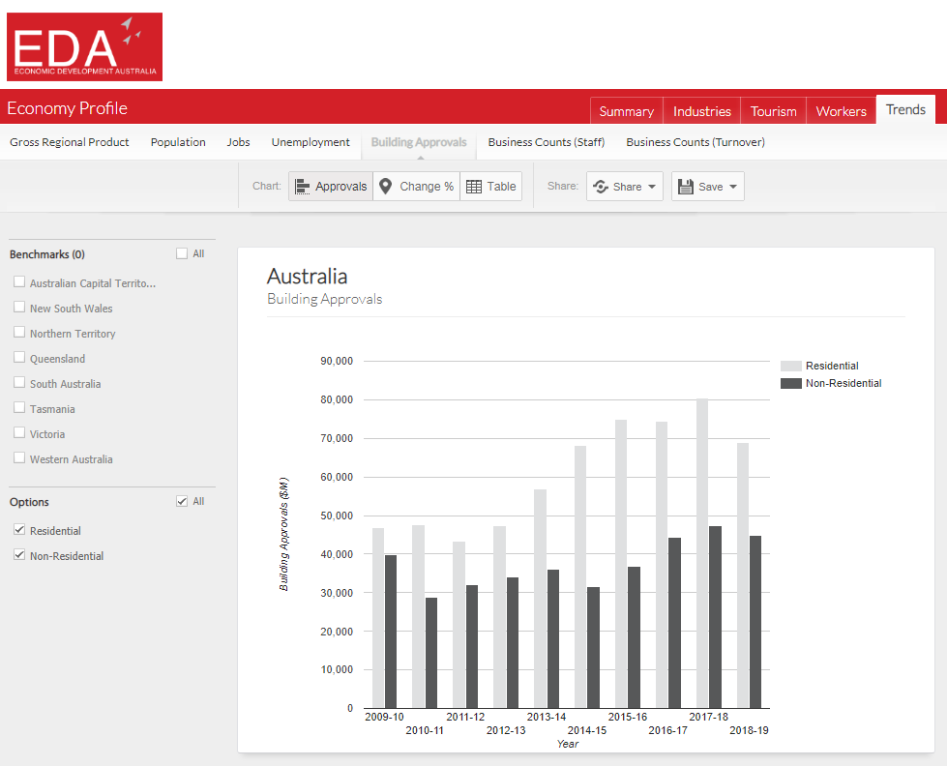
Task: Click the Residential legend swatch
Action: (790, 367)
